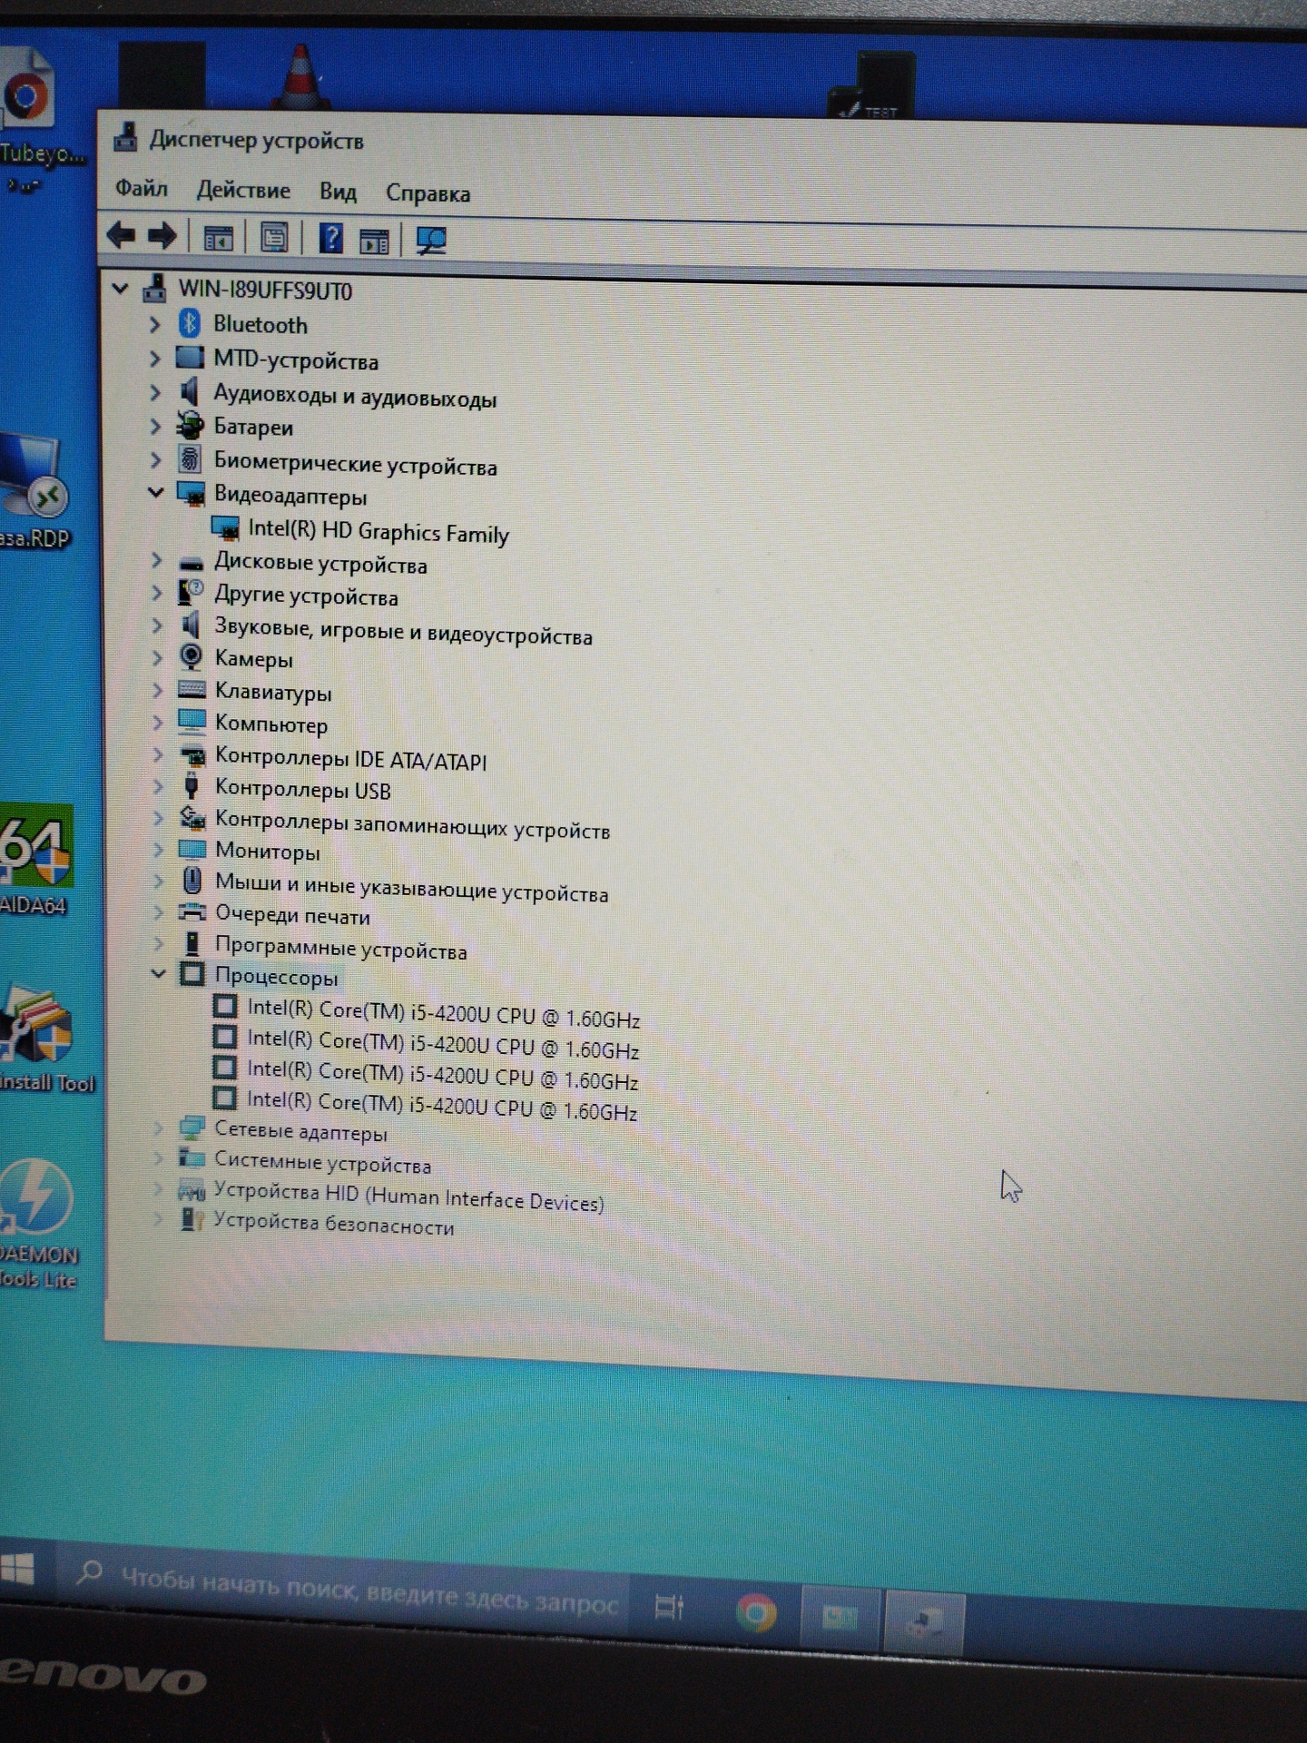Expand Контроллеры IDE ATA/ATAPI node
This screenshot has height=1743, width=1307.
tap(157, 754)
